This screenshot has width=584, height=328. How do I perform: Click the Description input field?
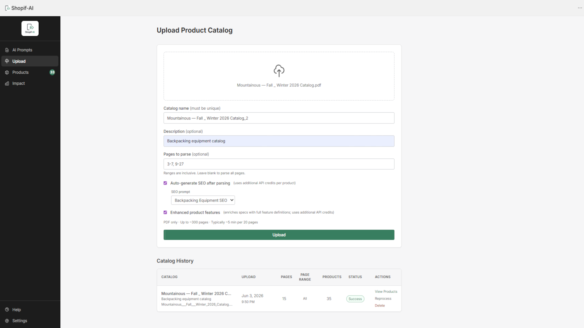(x=279, y=141)
